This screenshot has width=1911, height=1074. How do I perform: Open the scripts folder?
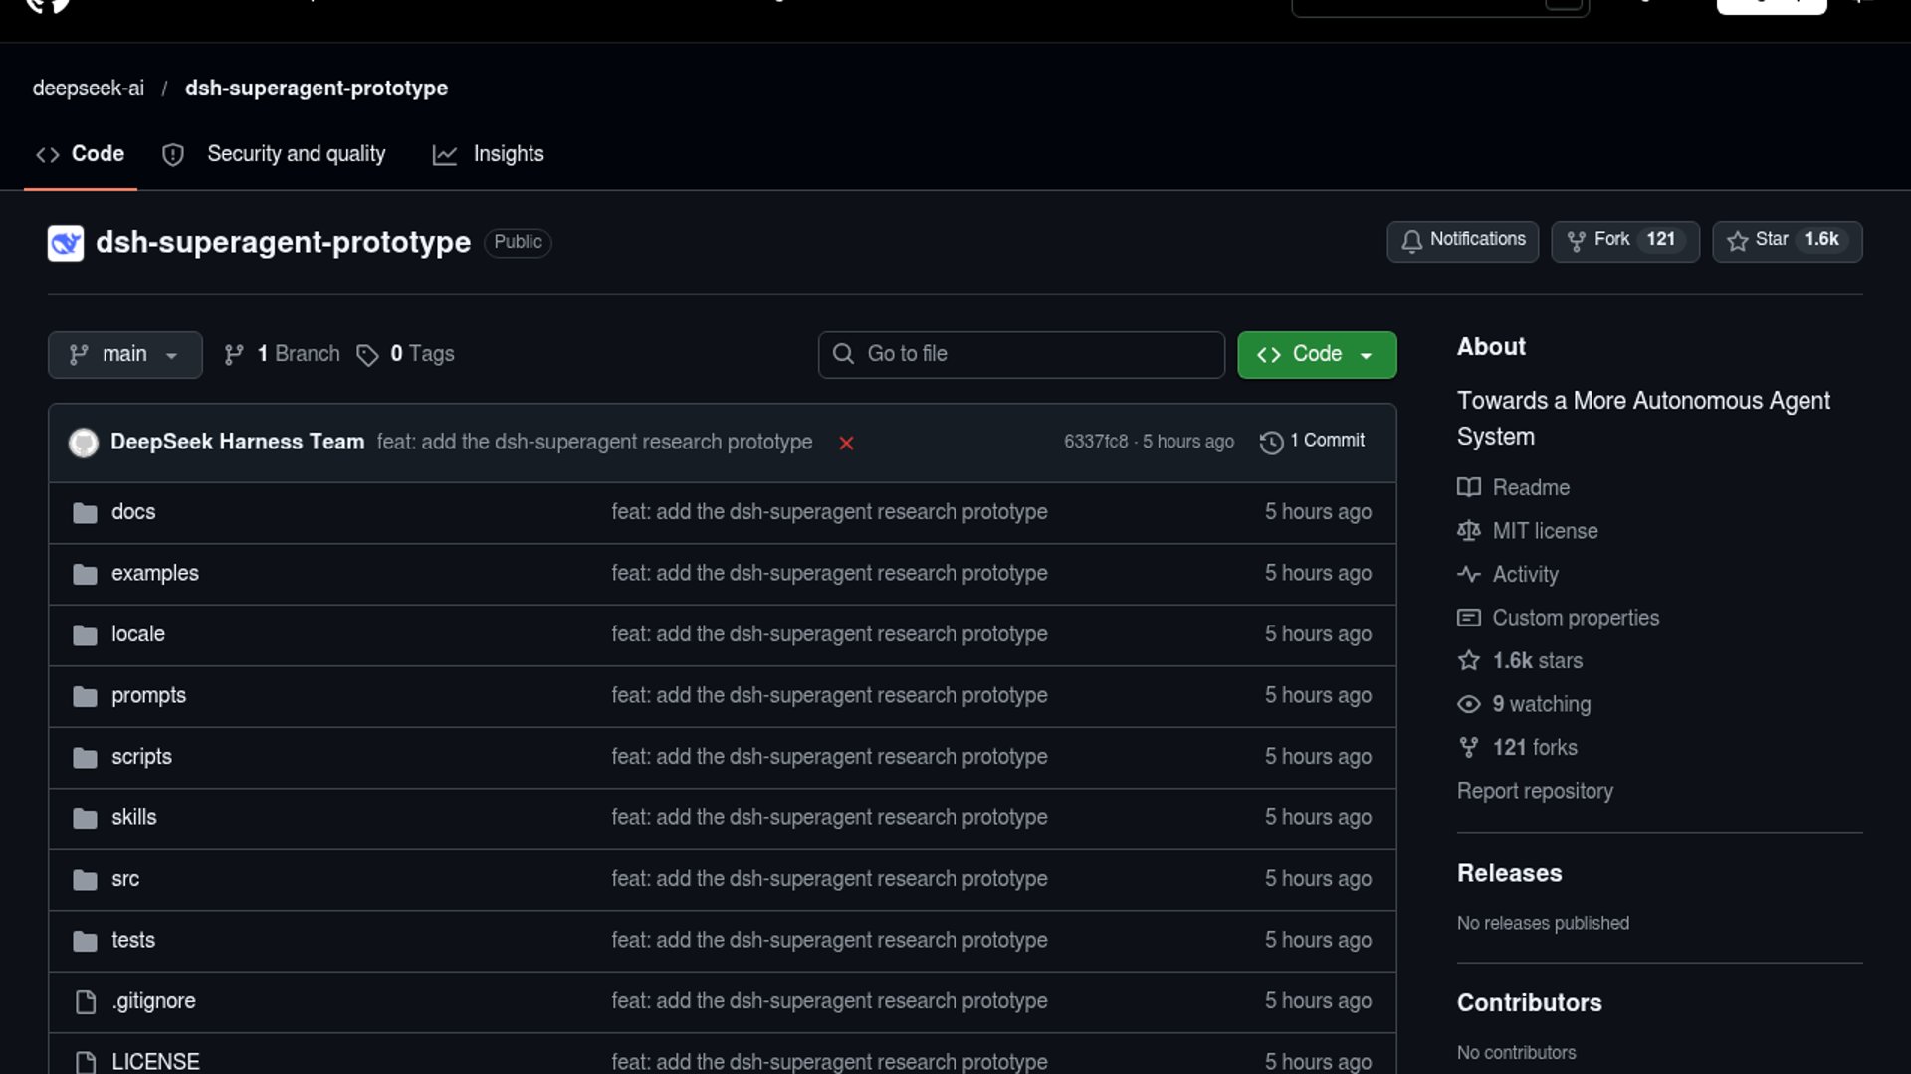click(141, 757)
